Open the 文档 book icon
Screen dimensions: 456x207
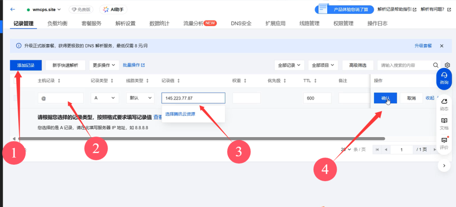[x=444, y=123]
